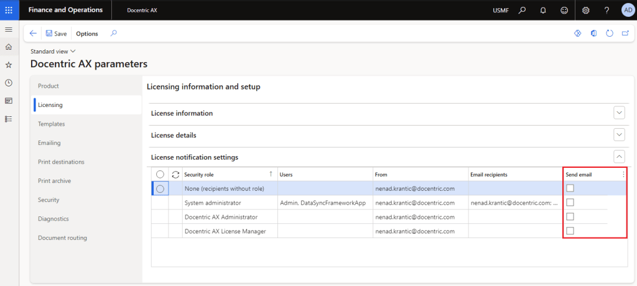
Task: Select the Product tab
Action: (86, 86)
